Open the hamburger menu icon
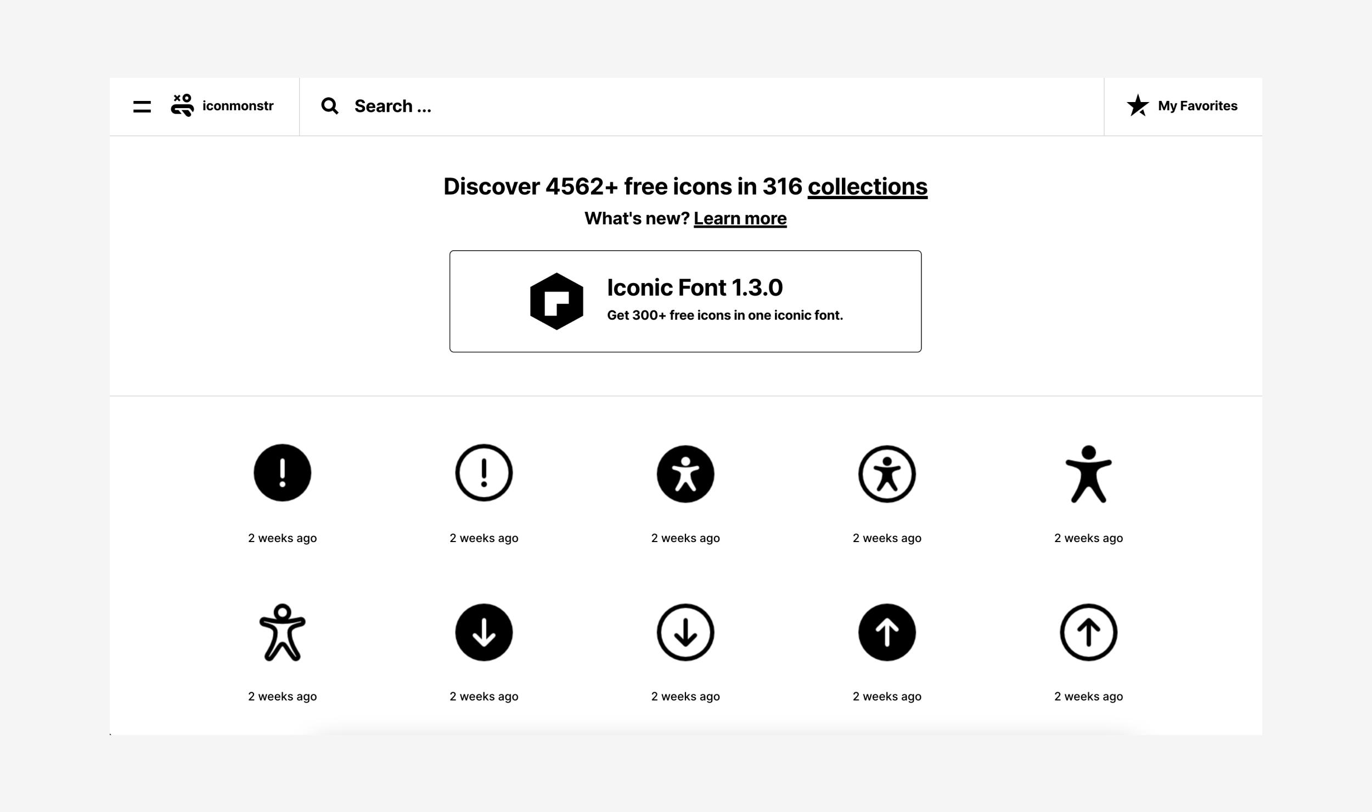Screen dimensions: 1372x812 point(142,106)
